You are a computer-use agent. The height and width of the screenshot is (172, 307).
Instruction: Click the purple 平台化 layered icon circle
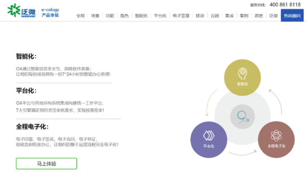(209, 139)
